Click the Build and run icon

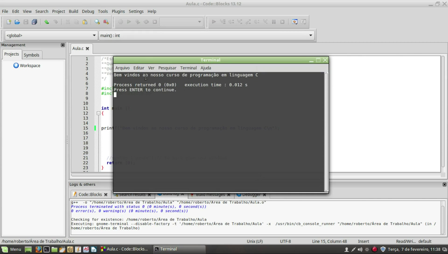tap(138, 22)
